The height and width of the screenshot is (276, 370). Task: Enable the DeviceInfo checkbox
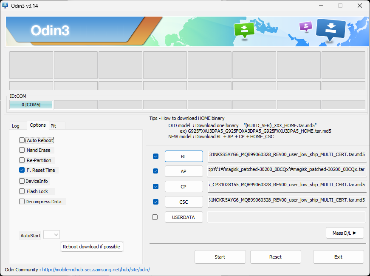click(22, 181)
